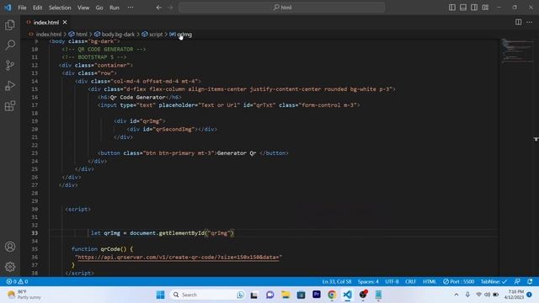
Task: Click the Ln 33, Col 58 status item
Action: tap(337, 281)
